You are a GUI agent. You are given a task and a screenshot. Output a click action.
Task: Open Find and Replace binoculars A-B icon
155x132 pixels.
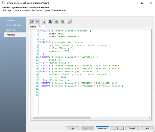(50, 21)
